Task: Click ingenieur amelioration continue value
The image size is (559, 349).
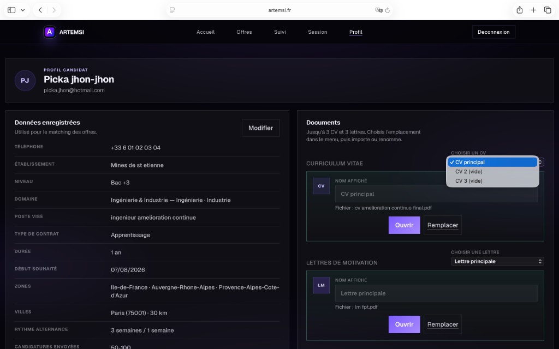Action: (153, 218)
